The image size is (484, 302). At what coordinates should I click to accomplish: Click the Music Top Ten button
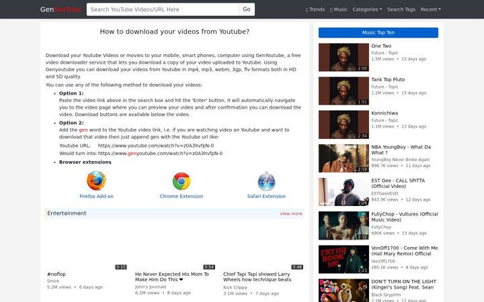click(x=378, y=33)
